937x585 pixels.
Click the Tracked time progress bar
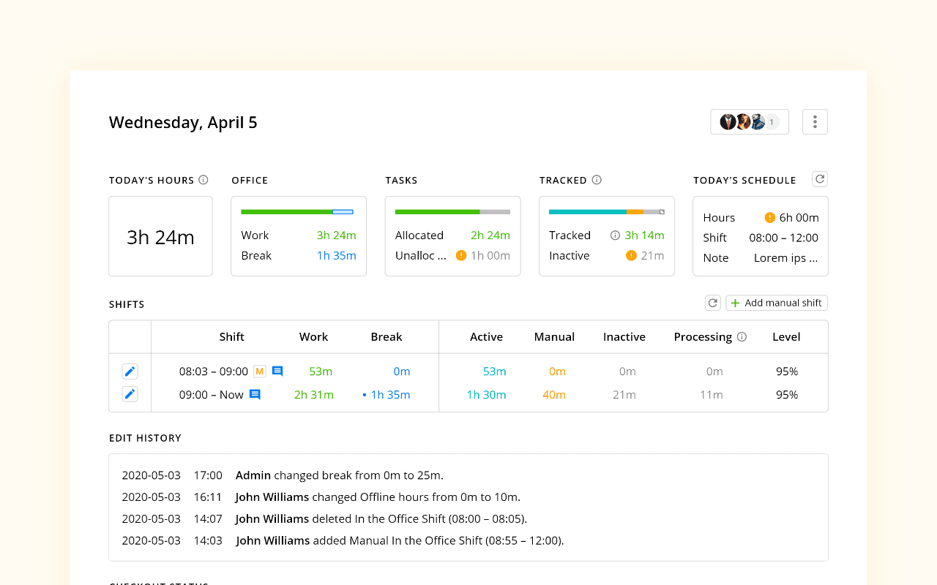(x=607, y=212)
